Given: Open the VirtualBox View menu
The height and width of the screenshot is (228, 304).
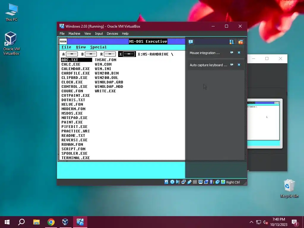Looking at the screenshot, I should point(88,34).
